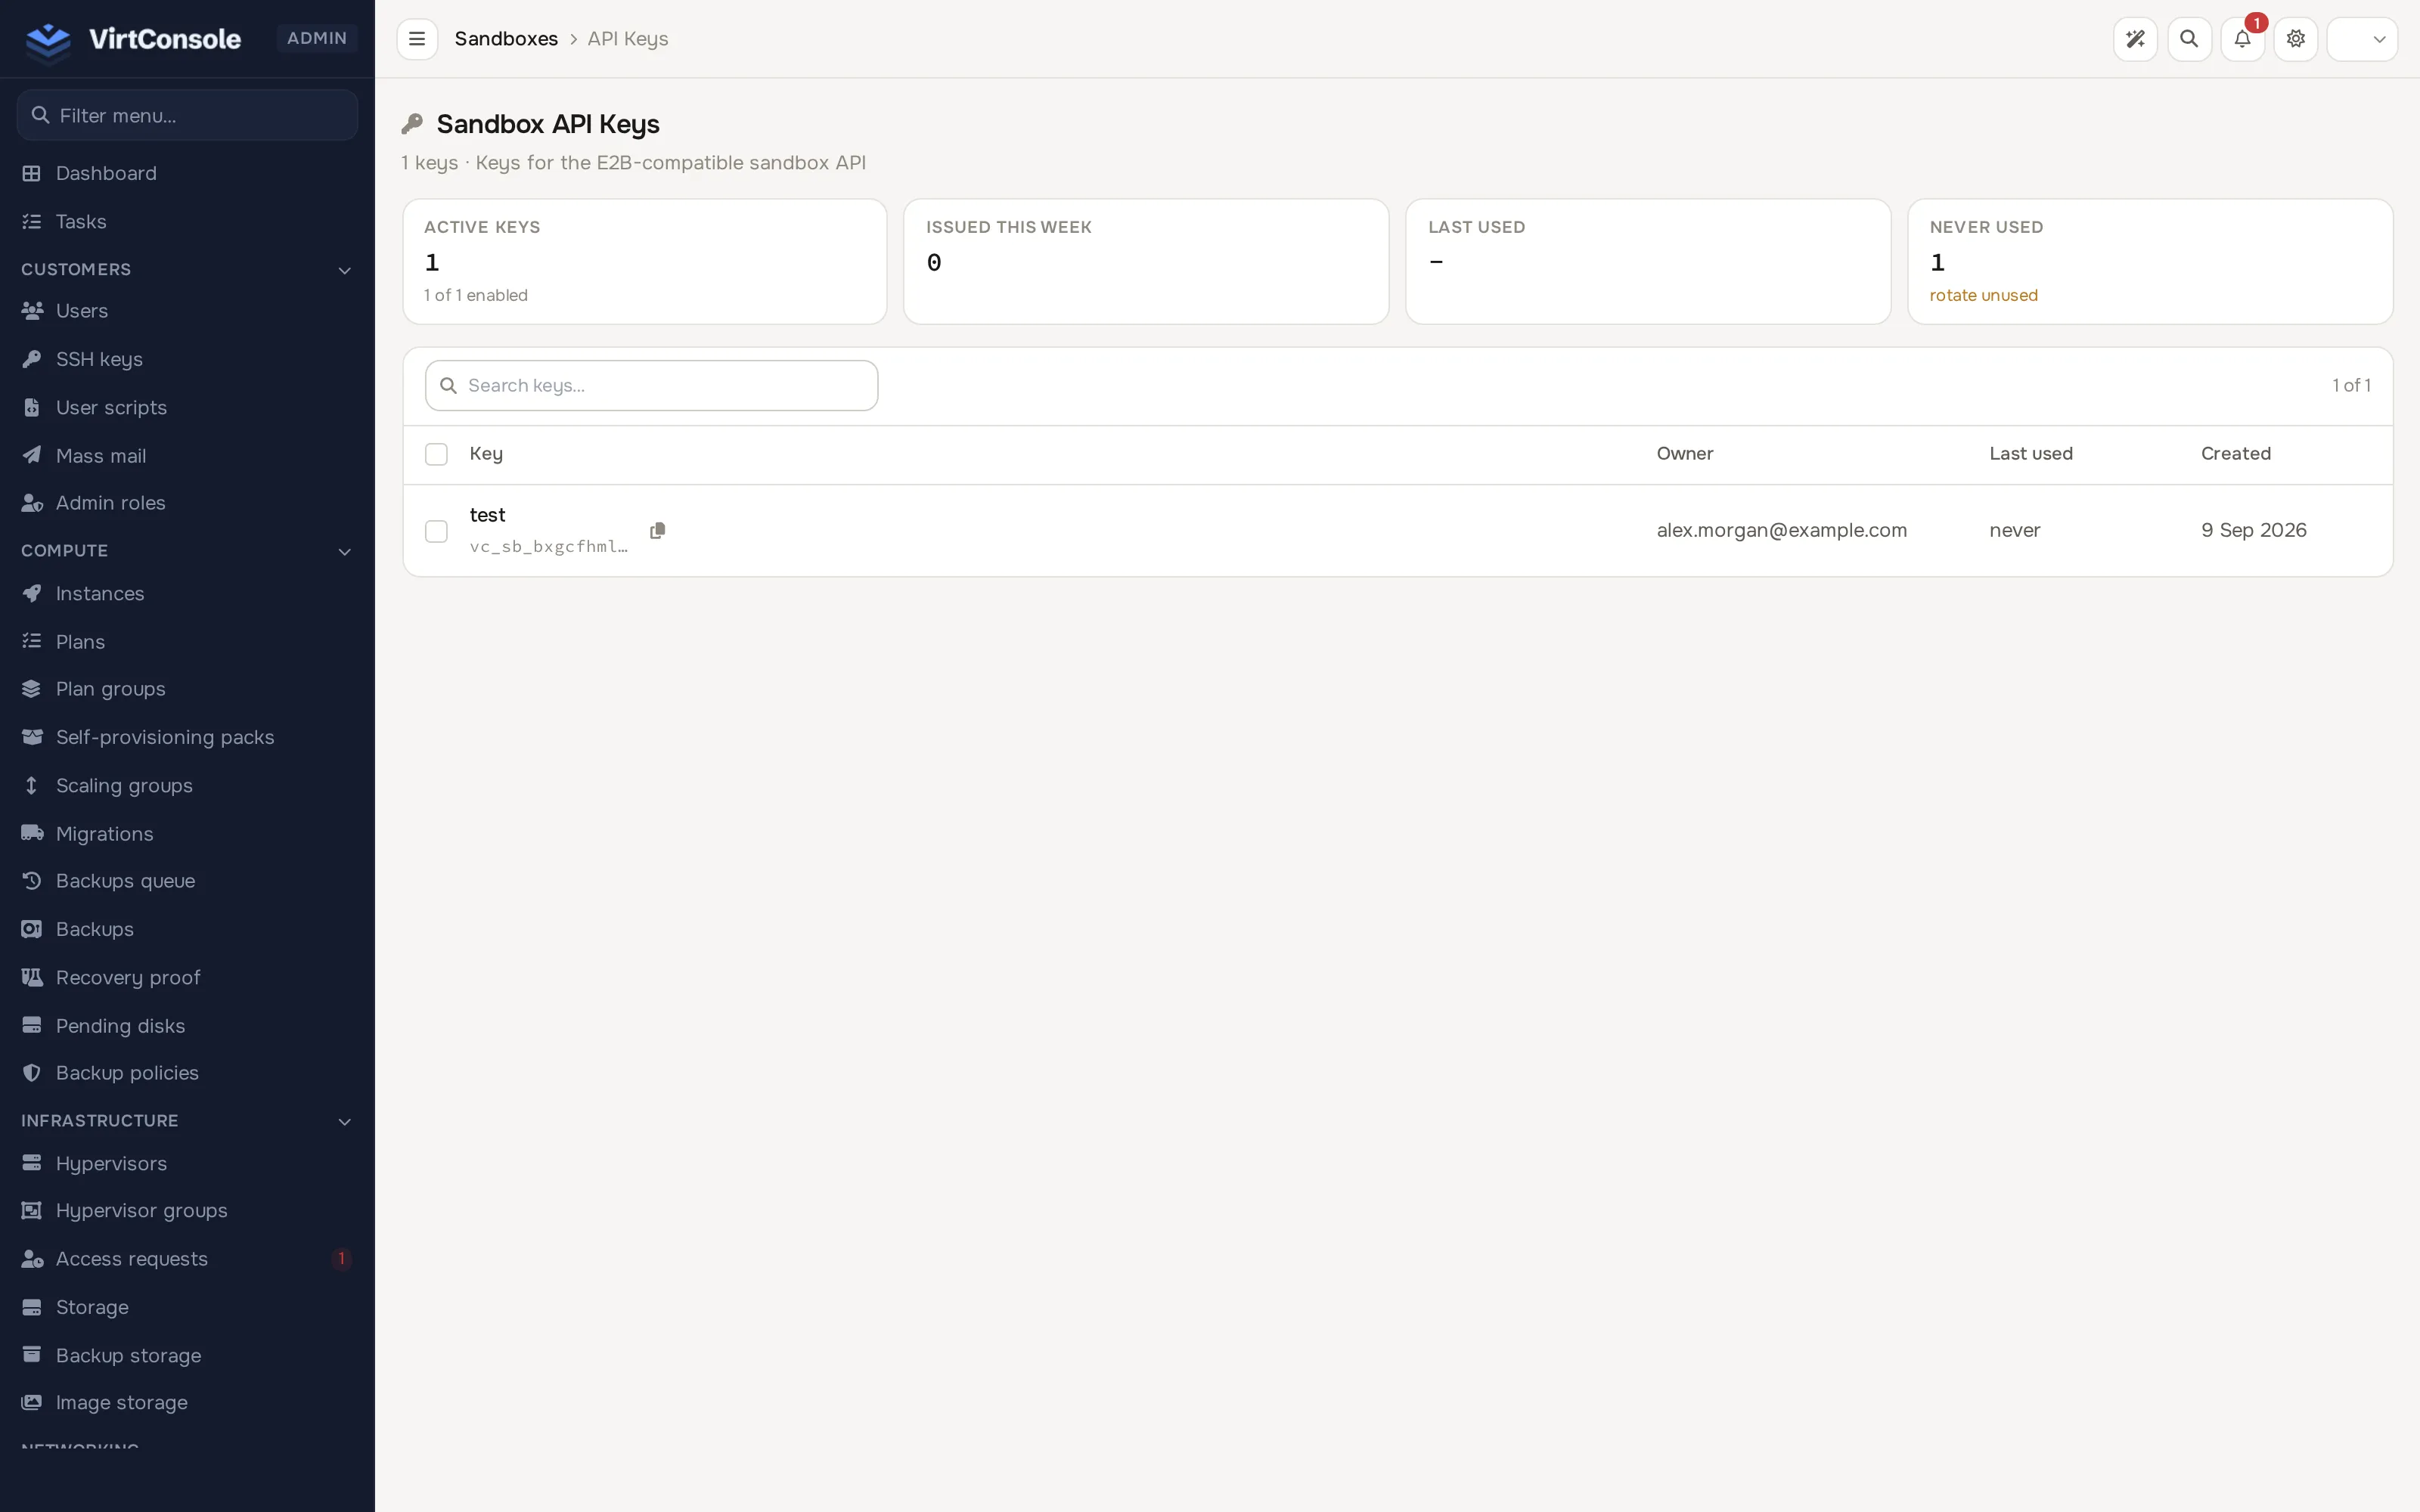The image size is (2420, 1512).
Task: Click owner alex.morgan@example.com
Action: [x=1781, y=531]
